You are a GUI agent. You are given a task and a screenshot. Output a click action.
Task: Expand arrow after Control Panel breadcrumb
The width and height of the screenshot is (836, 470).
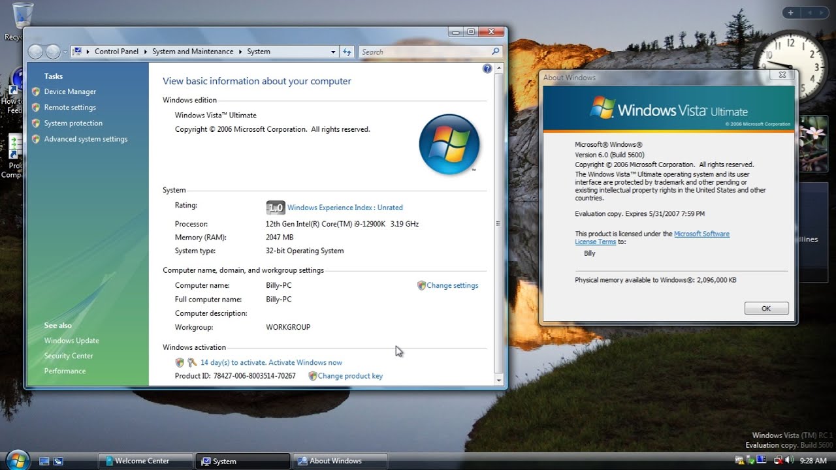coord(146,52)
